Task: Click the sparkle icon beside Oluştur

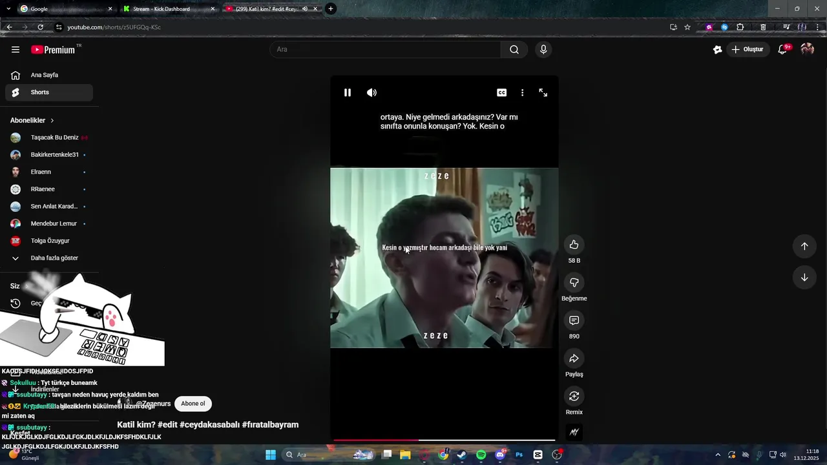Action: [x=717, y=50]
